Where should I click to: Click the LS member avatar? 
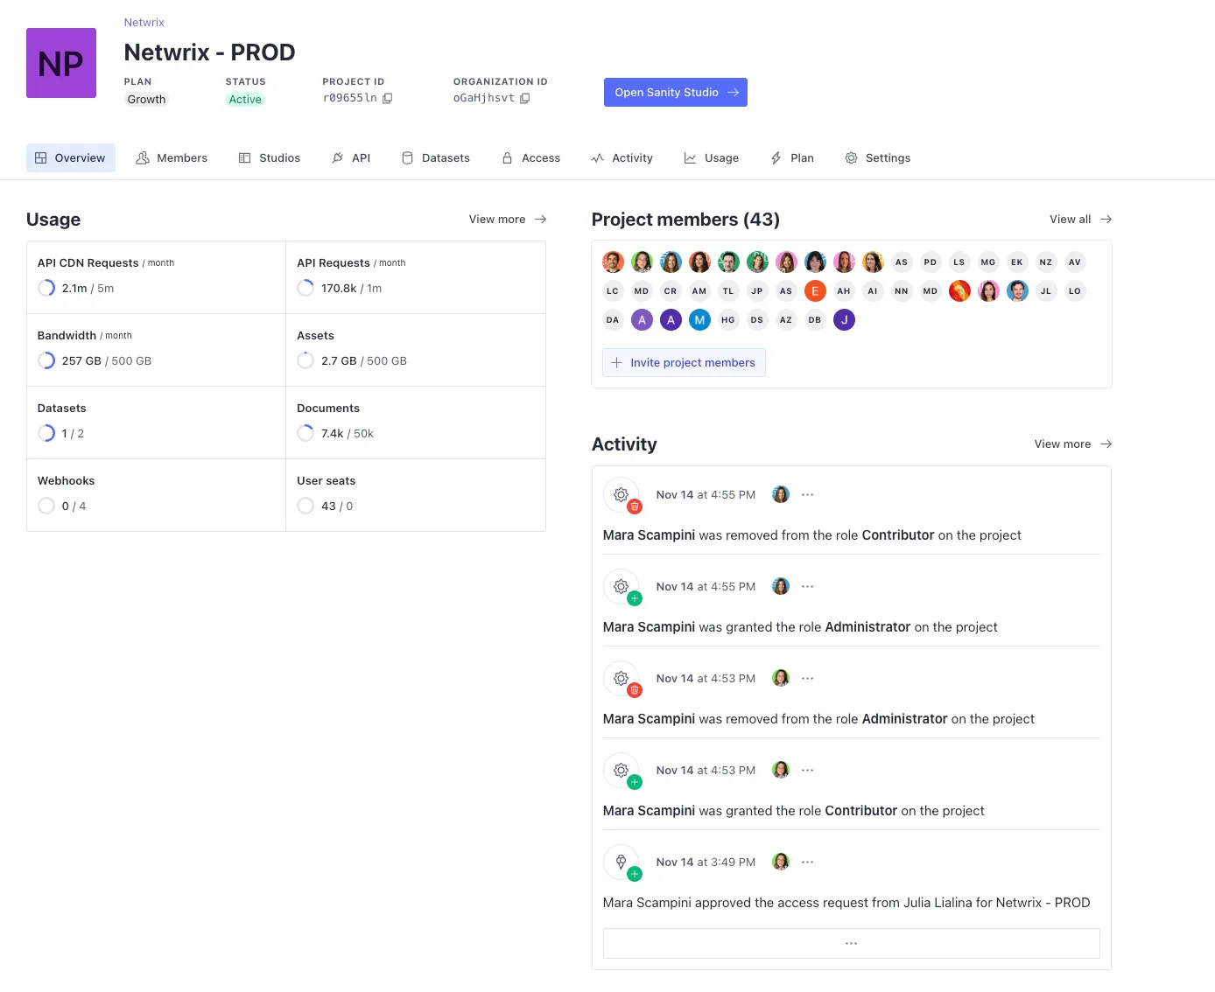pyautogui.click(x=959, y=262)
